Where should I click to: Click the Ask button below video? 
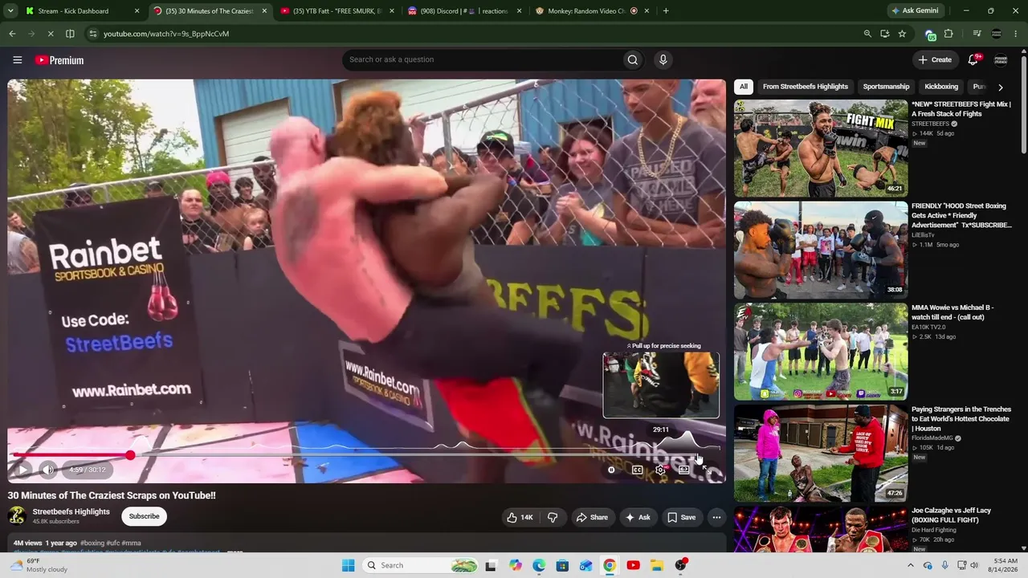[638, 518]
